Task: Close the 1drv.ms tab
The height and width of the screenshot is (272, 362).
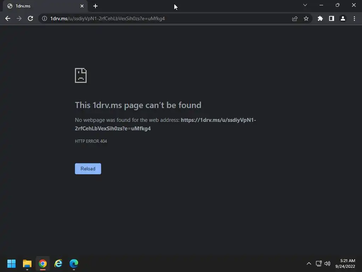Action: click(82, 6)
